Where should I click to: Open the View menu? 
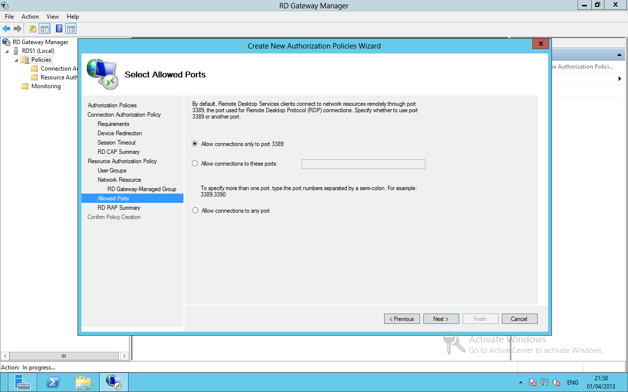[x=52, y=17]
